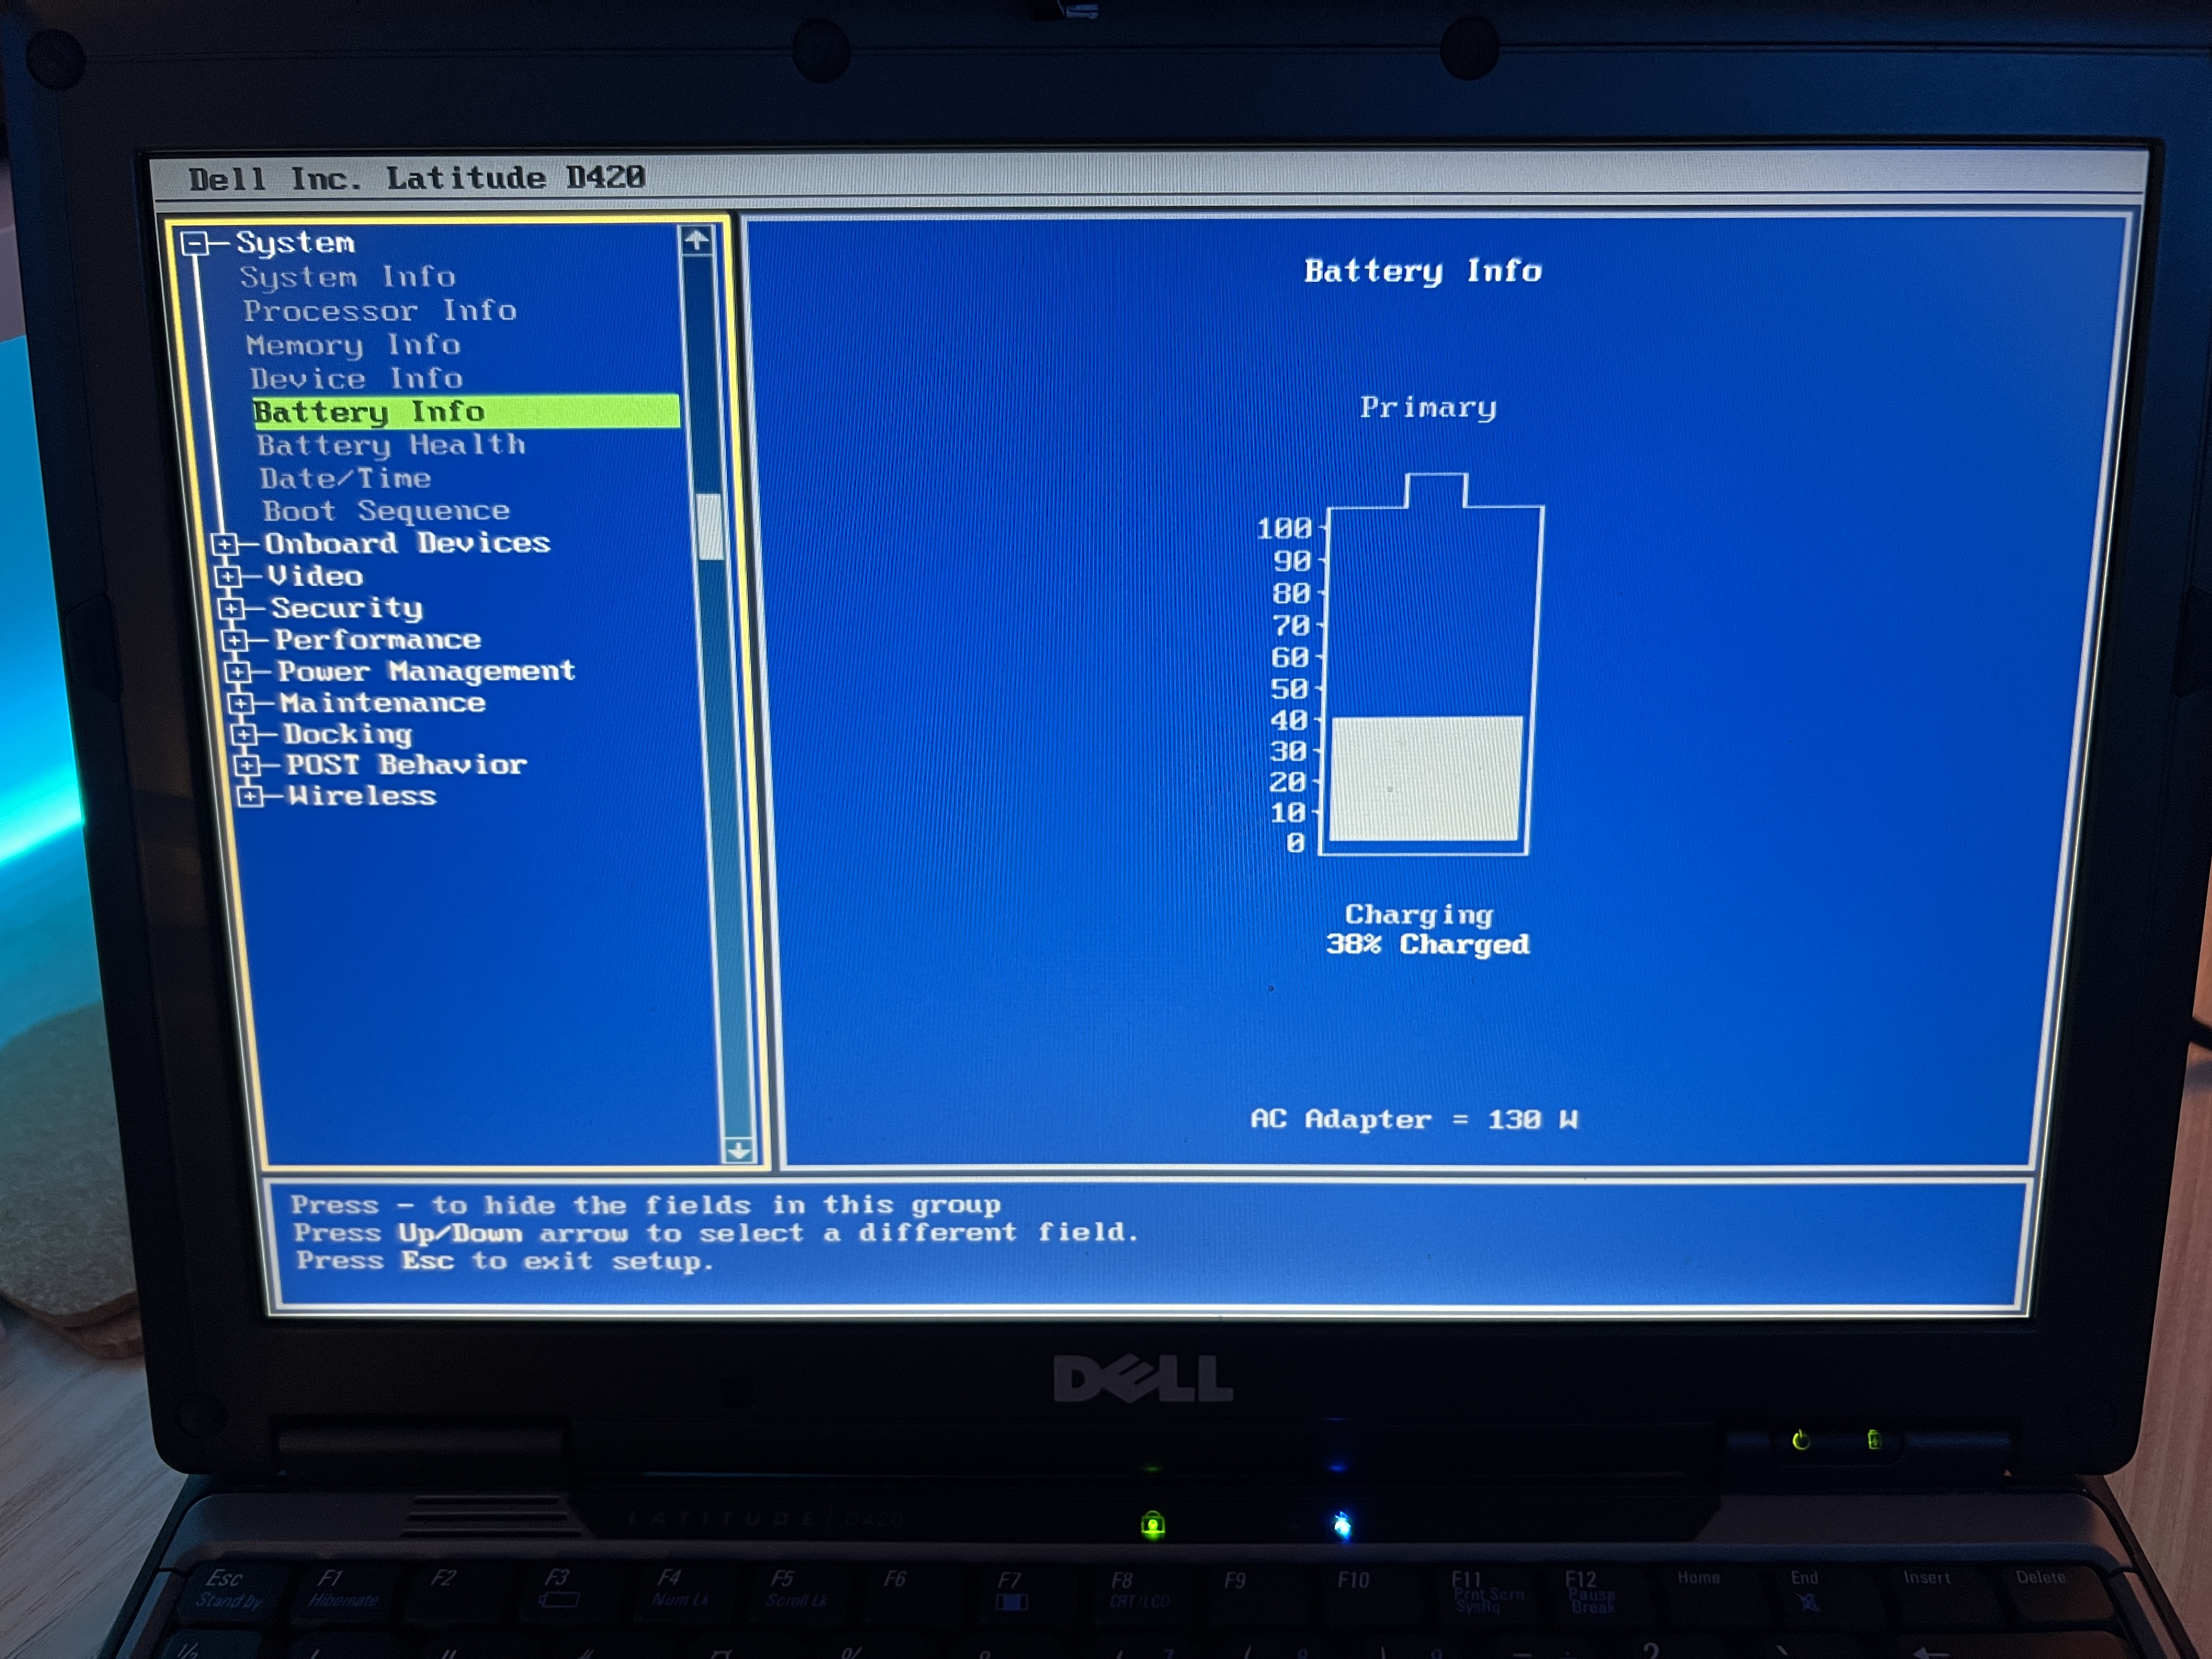Expand the Performance group
The height and width of the screenshot is (1659, 2212).
(234, 640)
